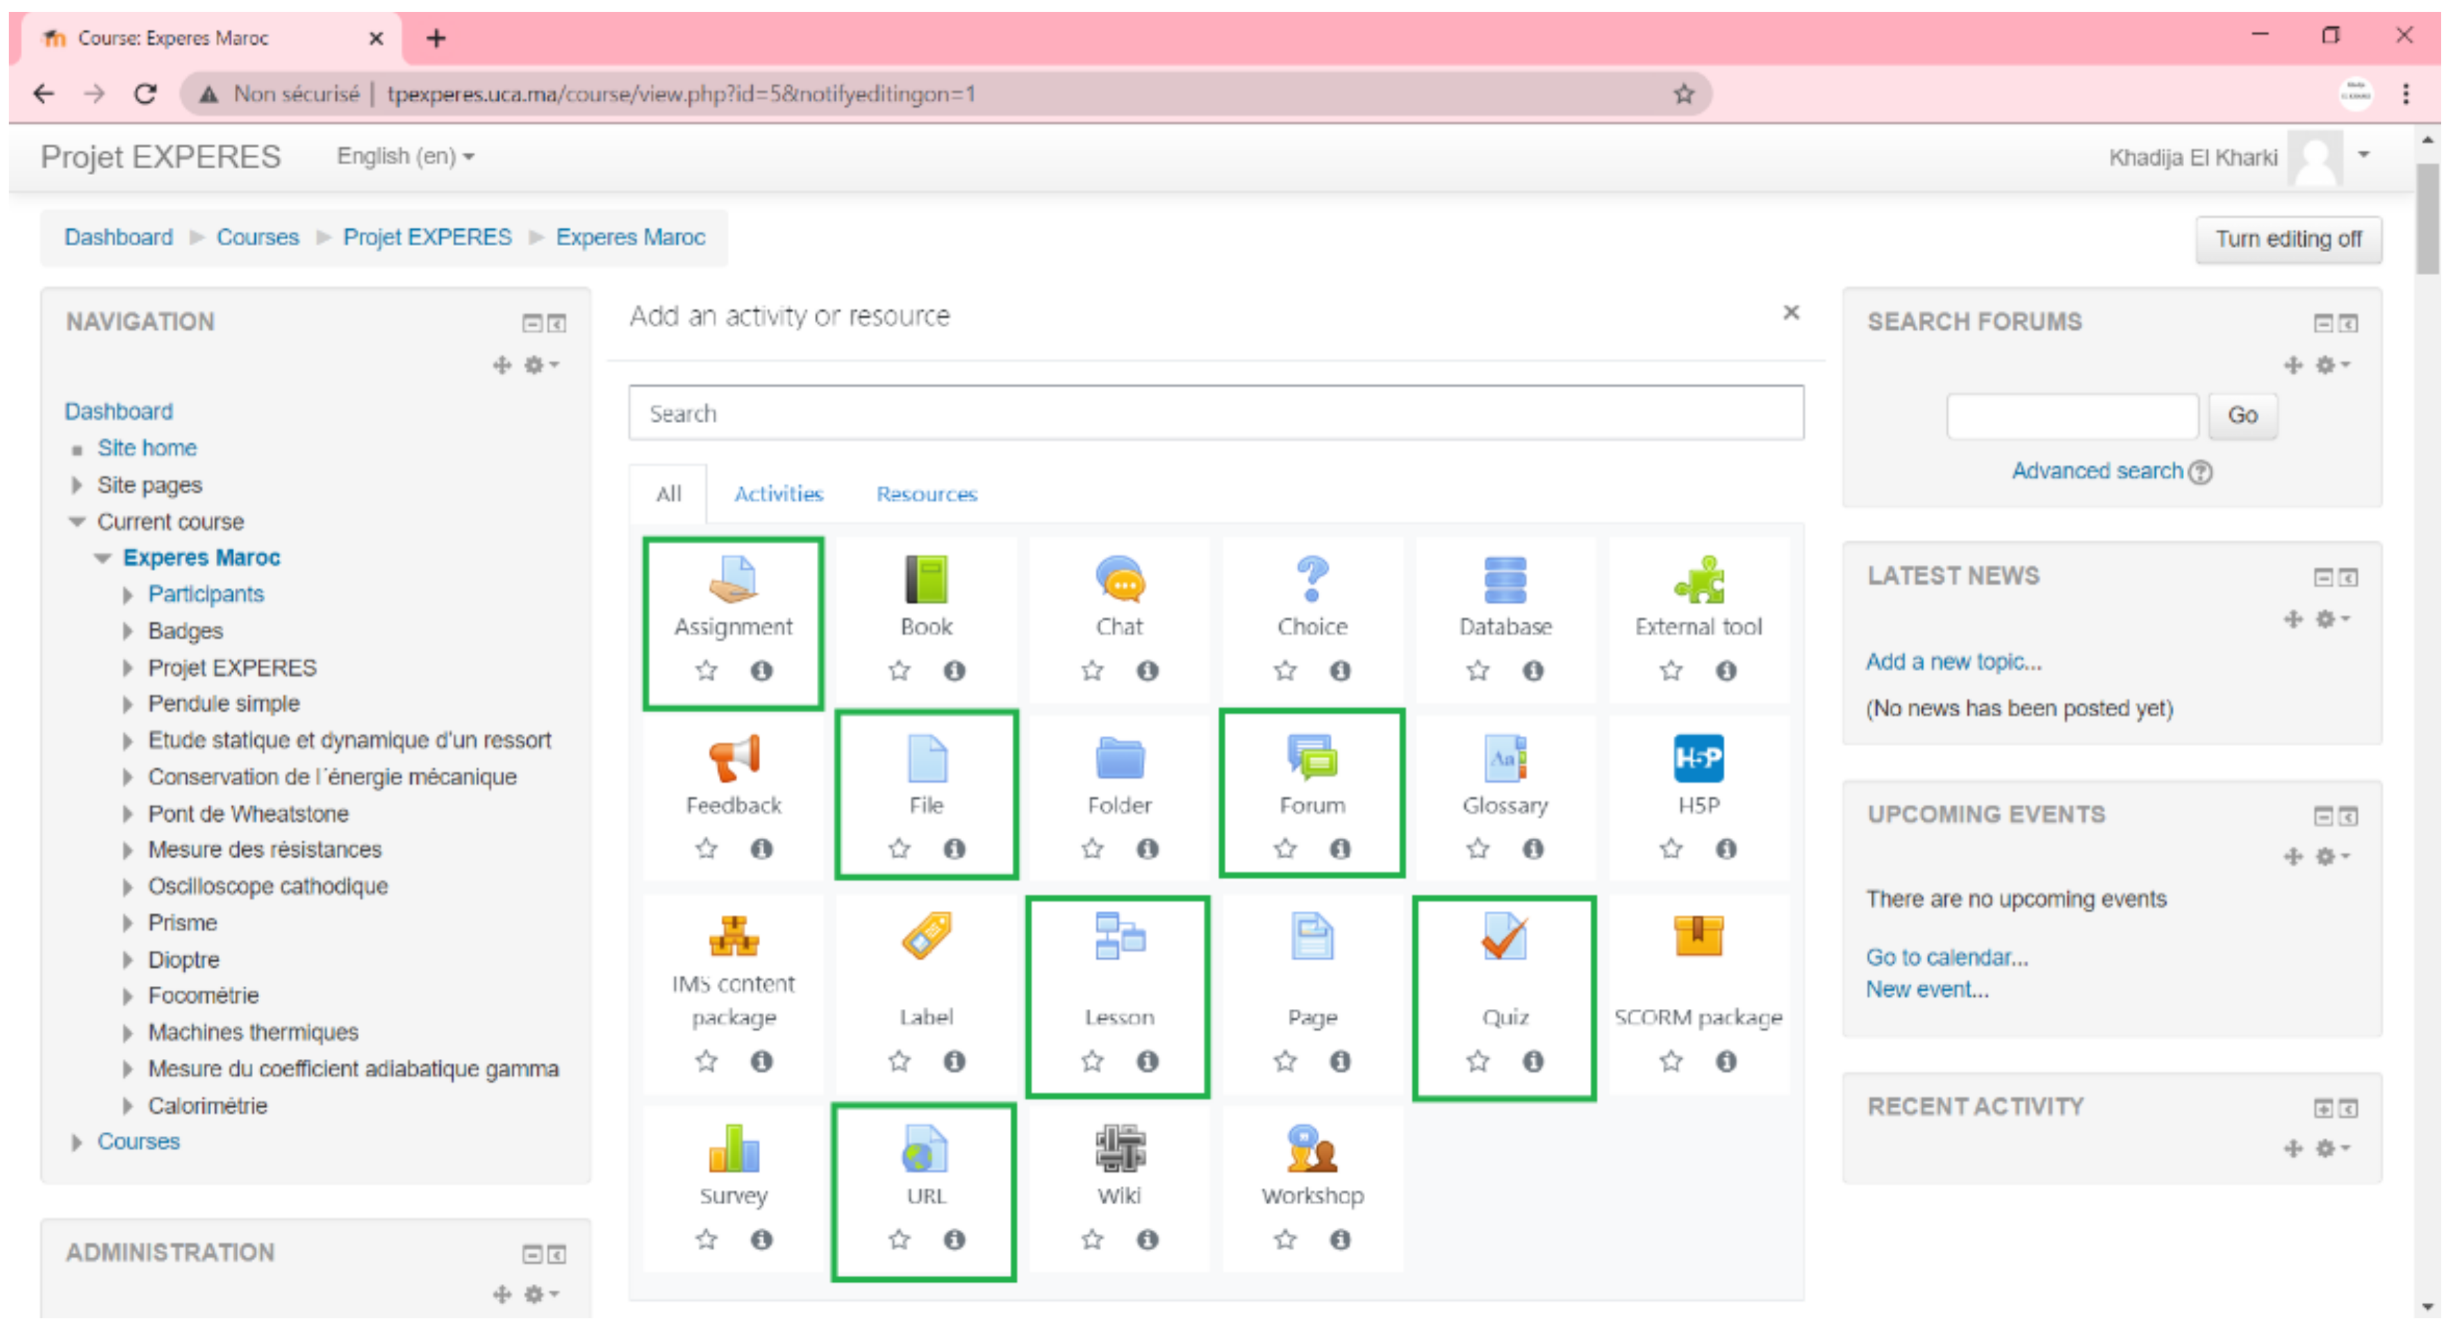Toggle favourite star for Glossary

pyautogui.click(x=1477, y=848)
